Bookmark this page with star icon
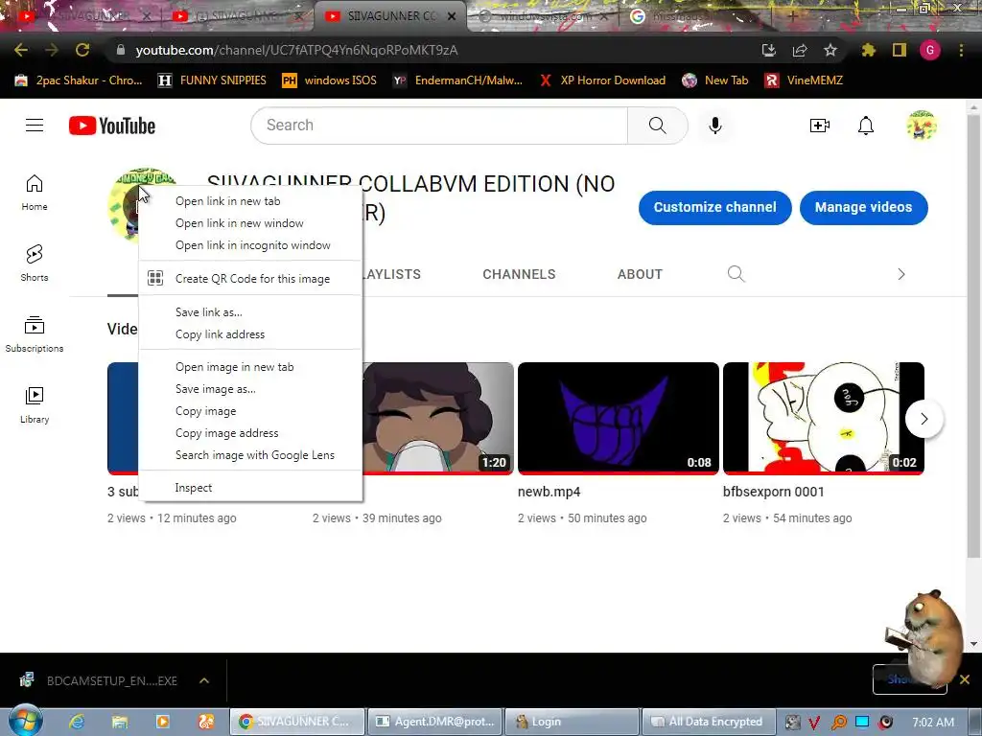This screenshot has width=982, height=736. [x=830, y=50]
